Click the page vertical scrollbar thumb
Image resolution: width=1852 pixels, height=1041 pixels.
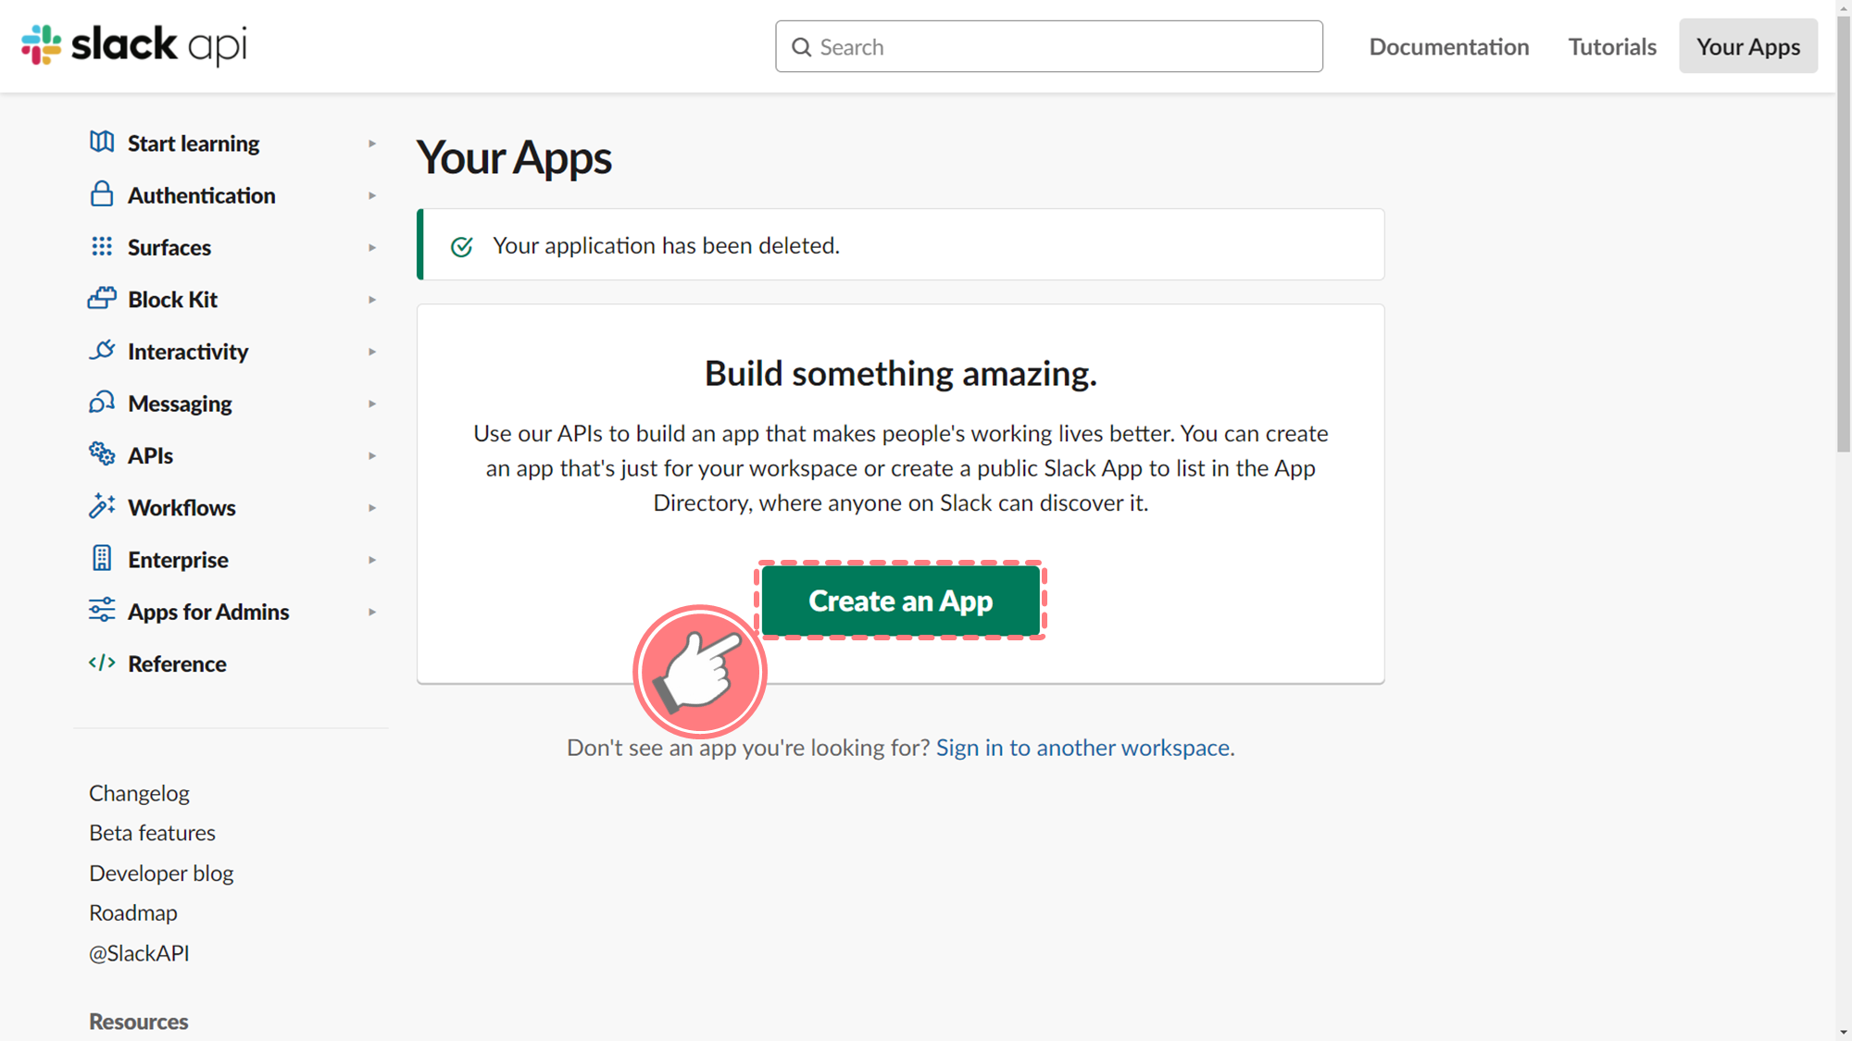tap(1844, 235)
